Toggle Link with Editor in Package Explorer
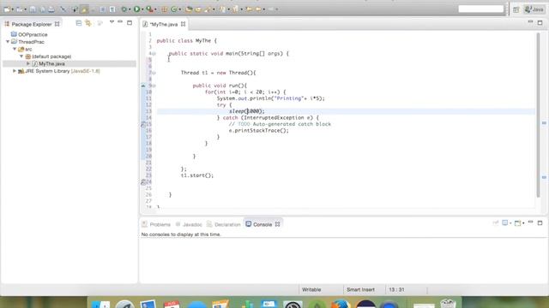Screen dimensions: 549x308 [88, 23]
